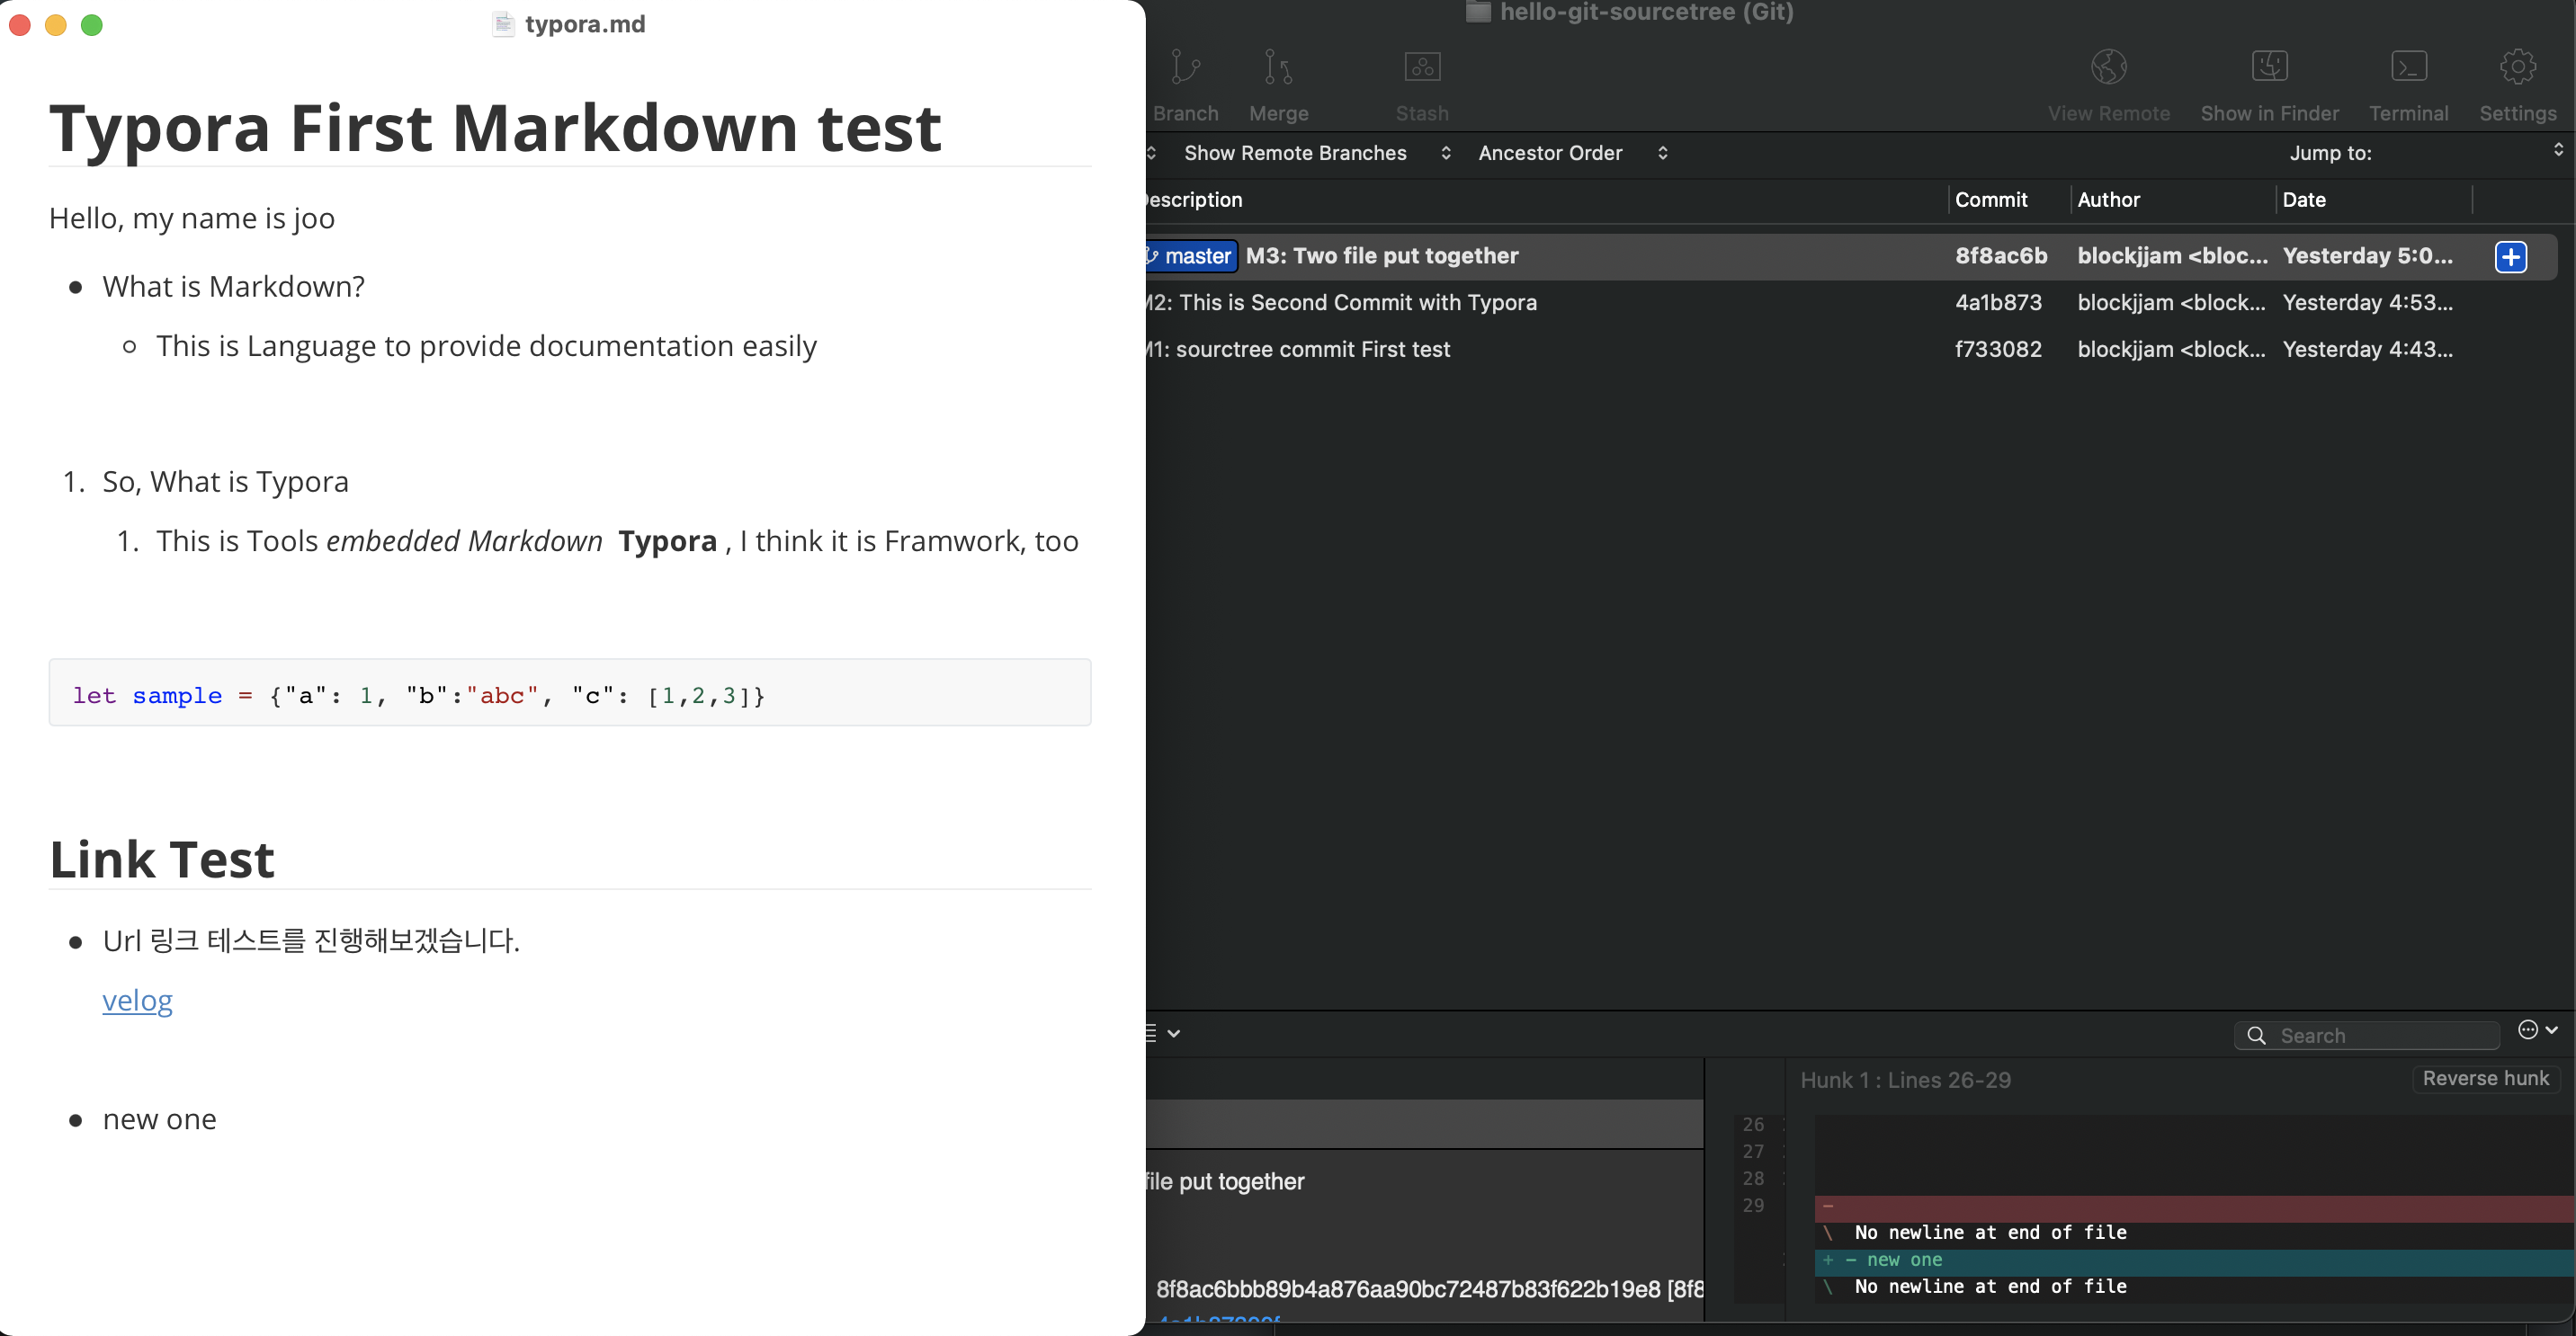Open View Remote globe icon
The width and height of the screenshot is (2576, 1336).
click(x=2108, y=68)
